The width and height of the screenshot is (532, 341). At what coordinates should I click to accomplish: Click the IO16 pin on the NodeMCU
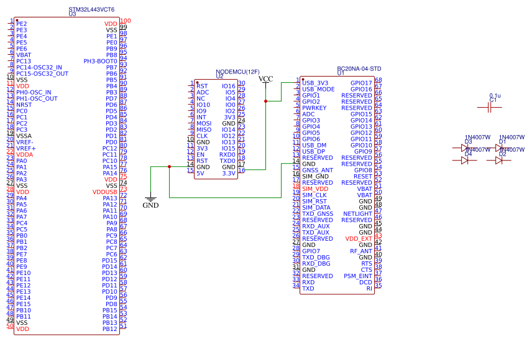pos(228,86)
